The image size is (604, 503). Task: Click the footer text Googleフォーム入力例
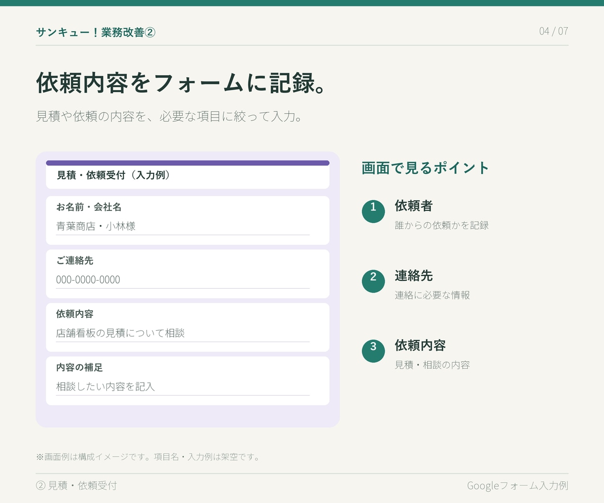click(x=518, y=486)
